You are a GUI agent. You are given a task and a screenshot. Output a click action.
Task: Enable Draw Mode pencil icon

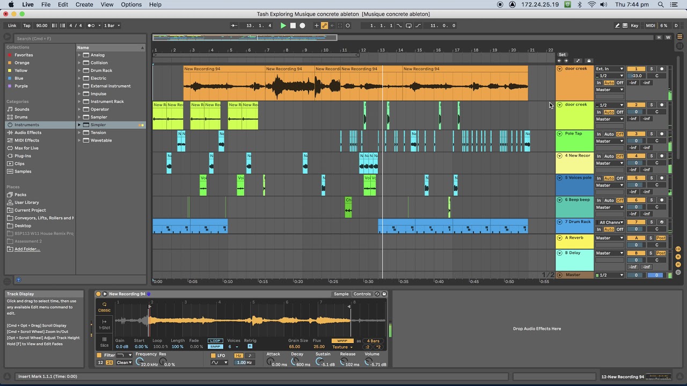[x=618, y=25]
